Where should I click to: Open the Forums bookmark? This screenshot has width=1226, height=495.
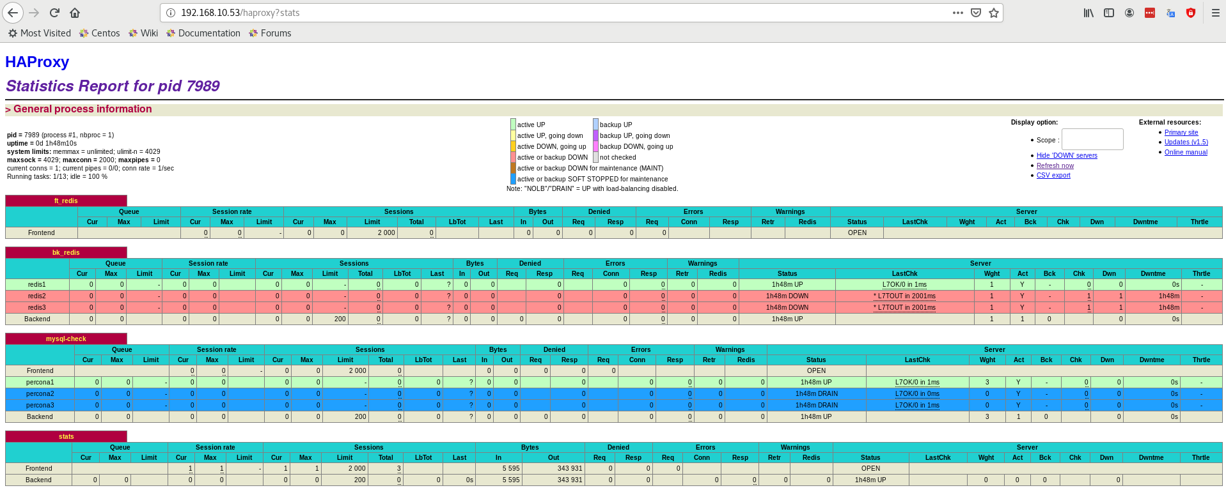coord(269,33)
